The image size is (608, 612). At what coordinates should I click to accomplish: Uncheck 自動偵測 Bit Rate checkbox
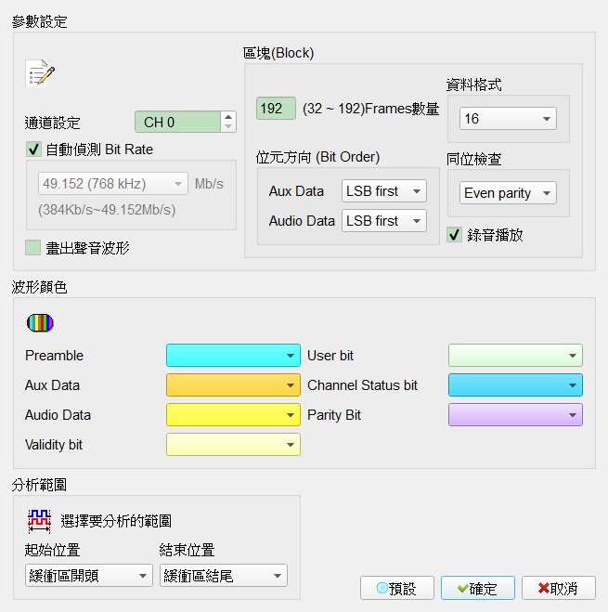click(33, 150)
